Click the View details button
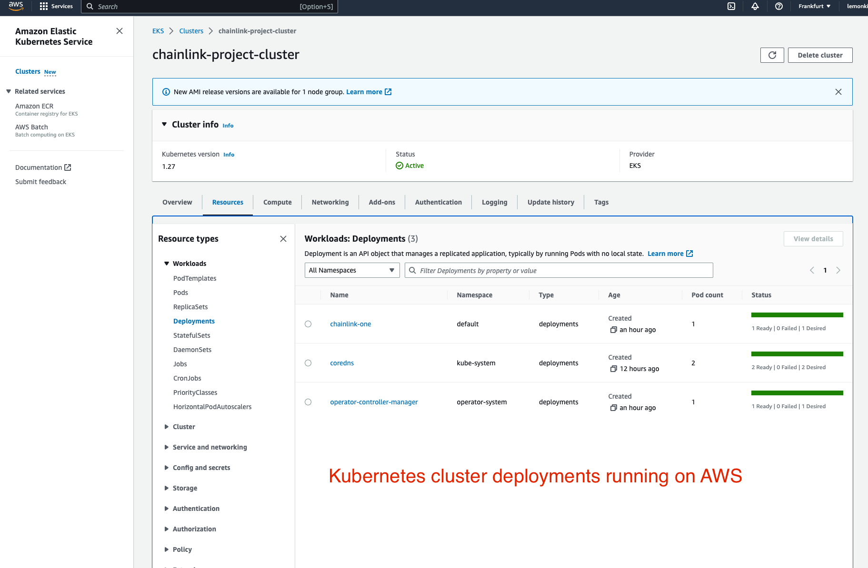 [813, 239]
